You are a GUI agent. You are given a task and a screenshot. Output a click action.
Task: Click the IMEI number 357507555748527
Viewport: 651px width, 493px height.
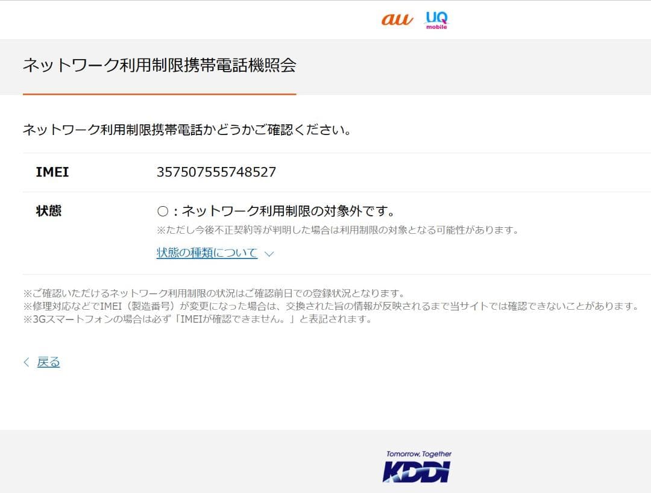(x=216, y=172)
